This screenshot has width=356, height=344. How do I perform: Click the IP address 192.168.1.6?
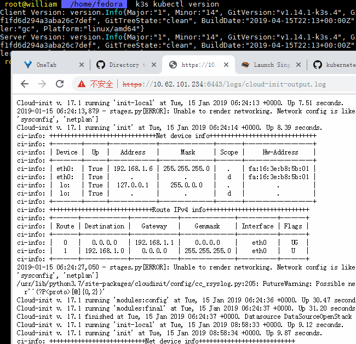pos(133,169)
